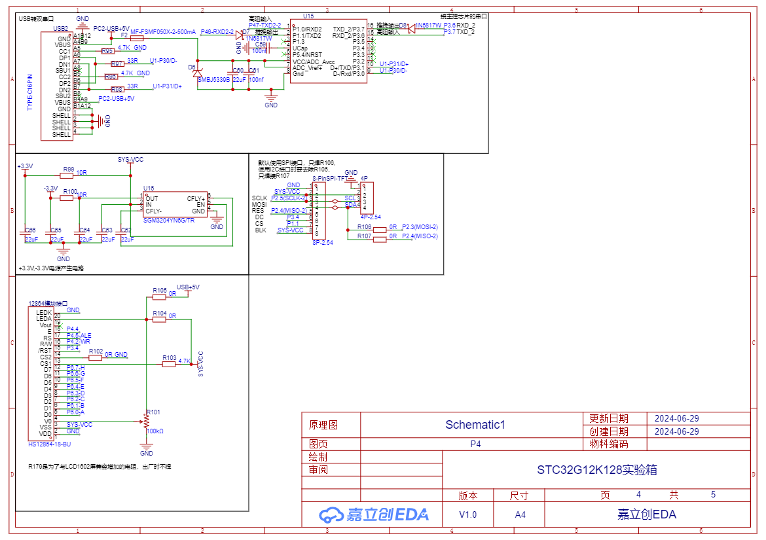Click the net label U1-P30/D- near R97
Screen dimensions: 766x540
[163, 60]
